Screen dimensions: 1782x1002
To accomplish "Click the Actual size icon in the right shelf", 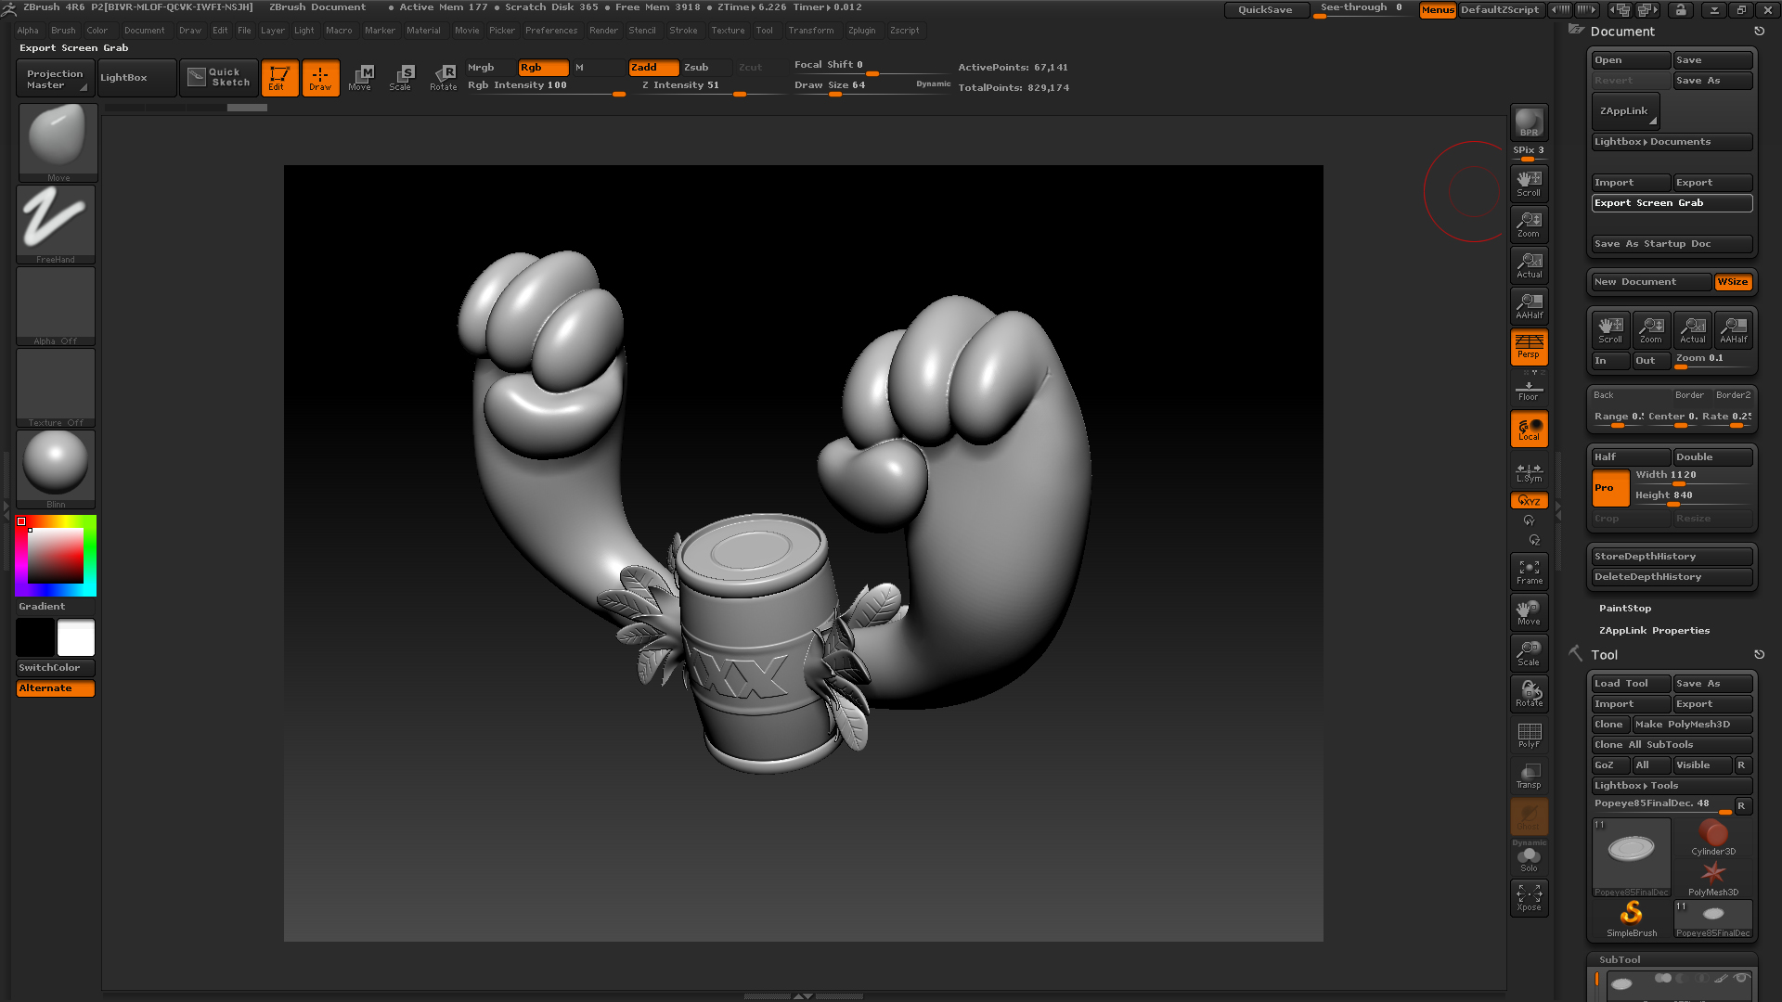I will [x=1529, y=264].
